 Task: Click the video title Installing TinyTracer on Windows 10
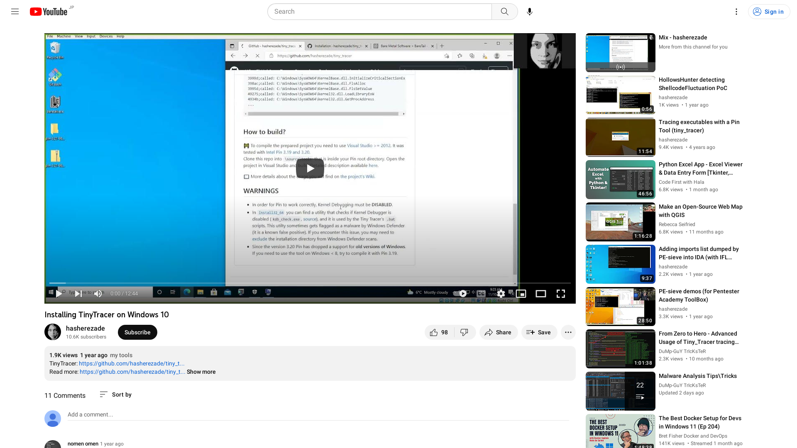pyautogui.click(x=107, y=314)
